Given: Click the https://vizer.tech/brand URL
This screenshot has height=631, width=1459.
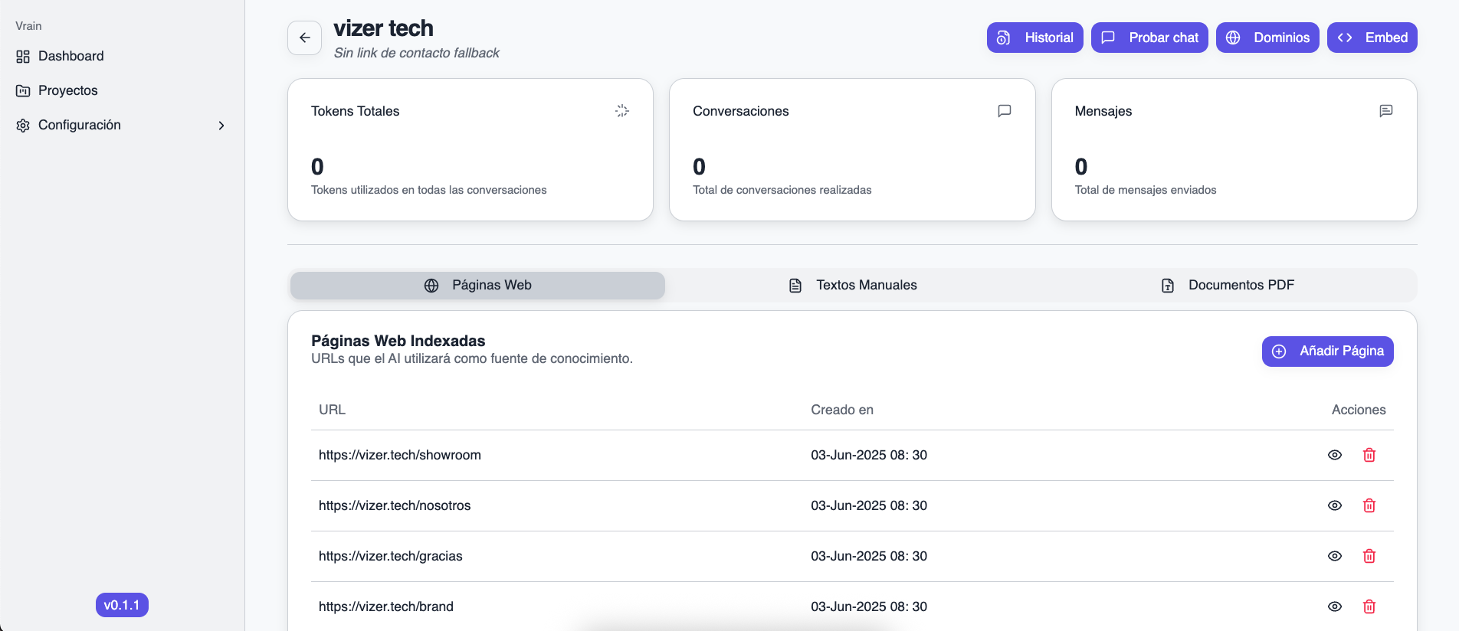Looking at the screenshot, I should coord(386,606).
